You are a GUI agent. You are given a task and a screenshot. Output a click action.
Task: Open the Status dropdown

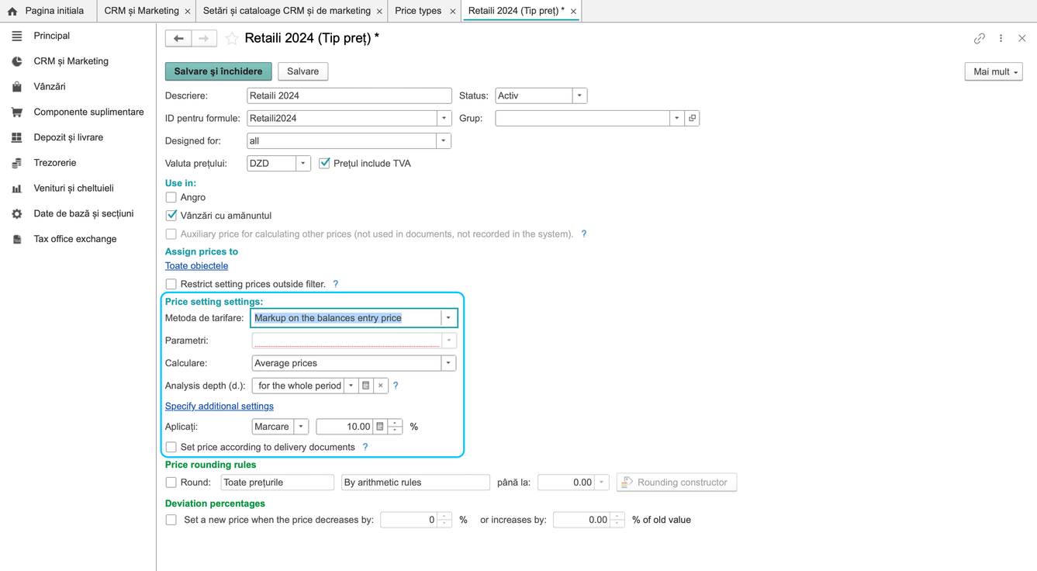pos(579,95)
